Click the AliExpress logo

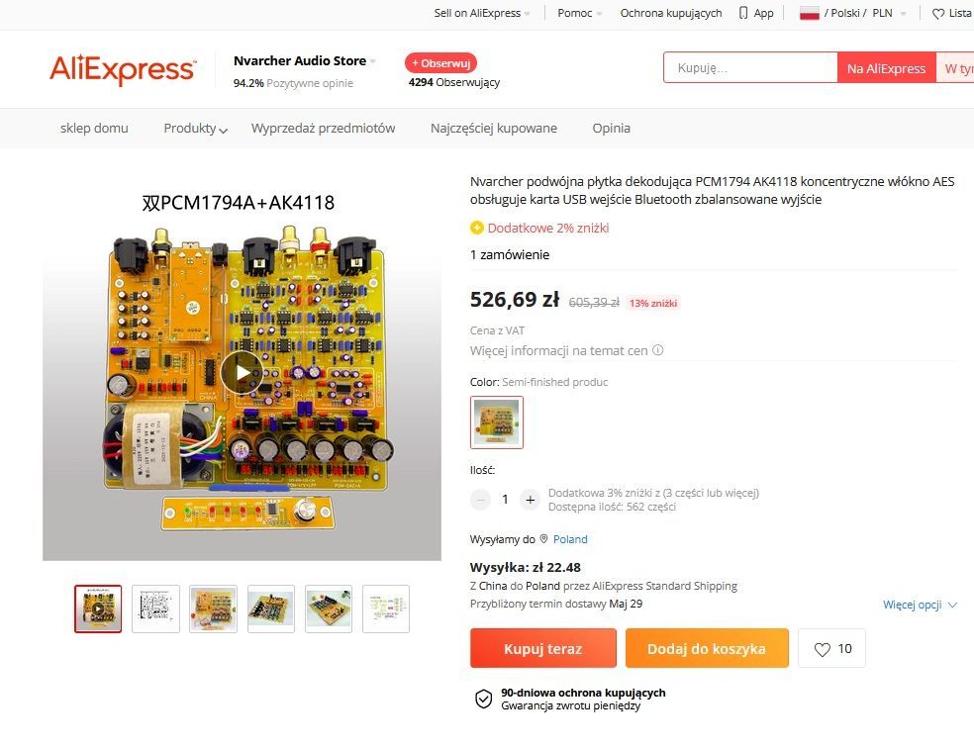[x=123, y=69]
